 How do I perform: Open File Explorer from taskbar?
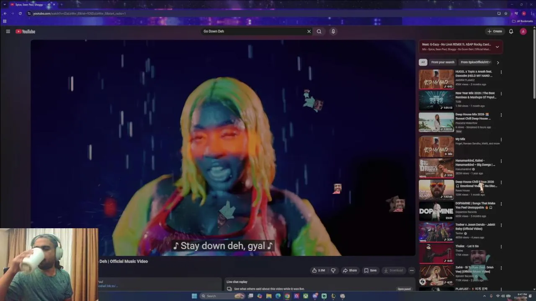coord(269,296)
